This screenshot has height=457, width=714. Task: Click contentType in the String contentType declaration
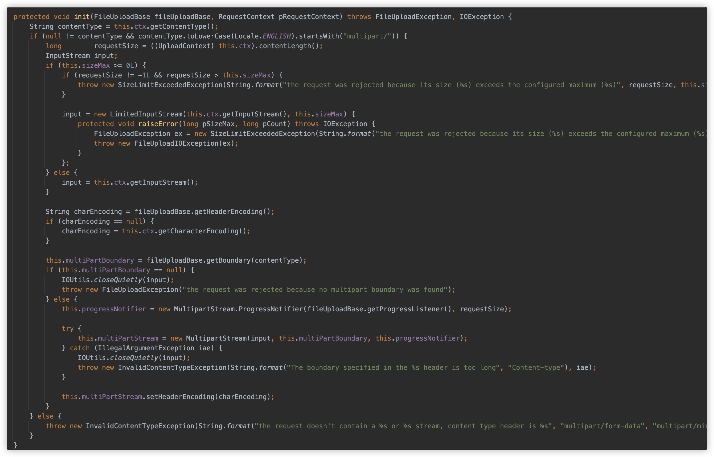coord(80,26)
